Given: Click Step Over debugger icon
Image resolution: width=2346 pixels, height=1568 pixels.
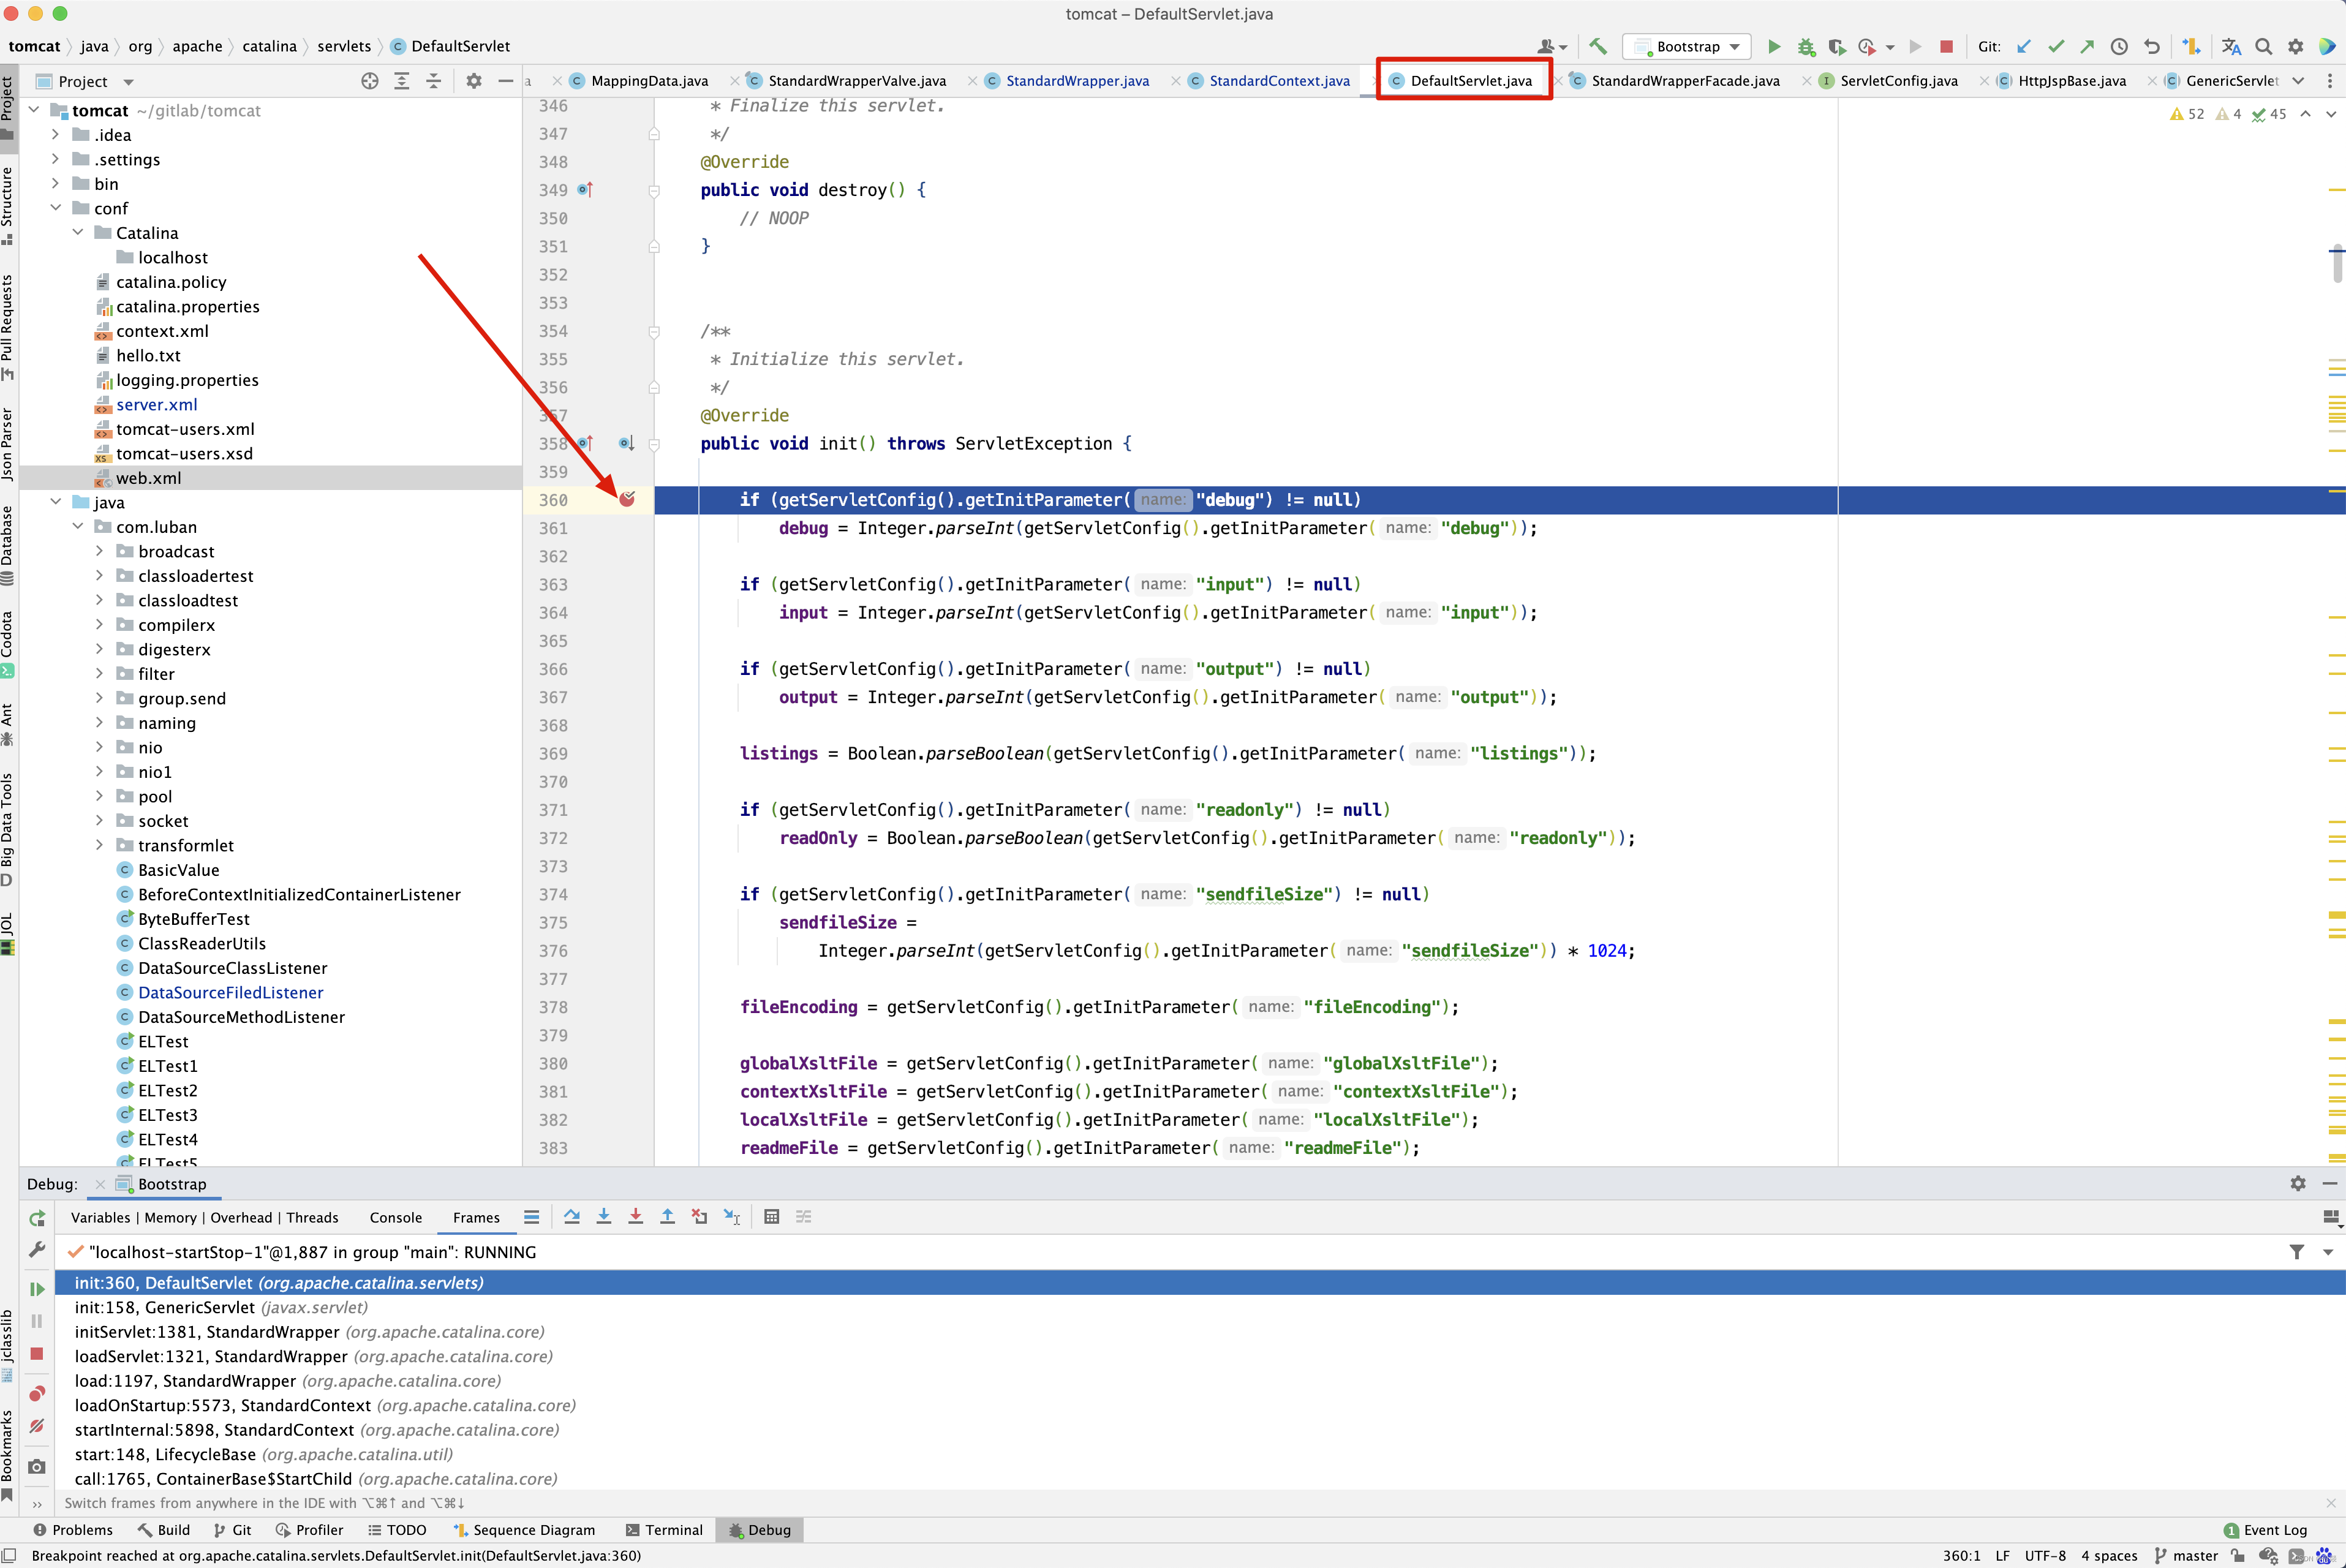Looking at the screenshot, I should [x=572, y=1217].
